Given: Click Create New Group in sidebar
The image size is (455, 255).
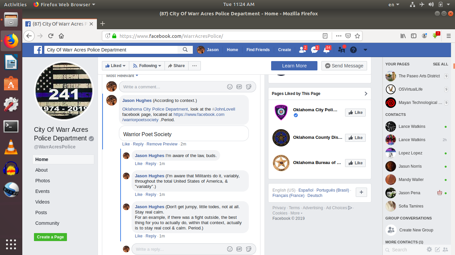Looking at the screenshot, I should (x=416, y=230).
